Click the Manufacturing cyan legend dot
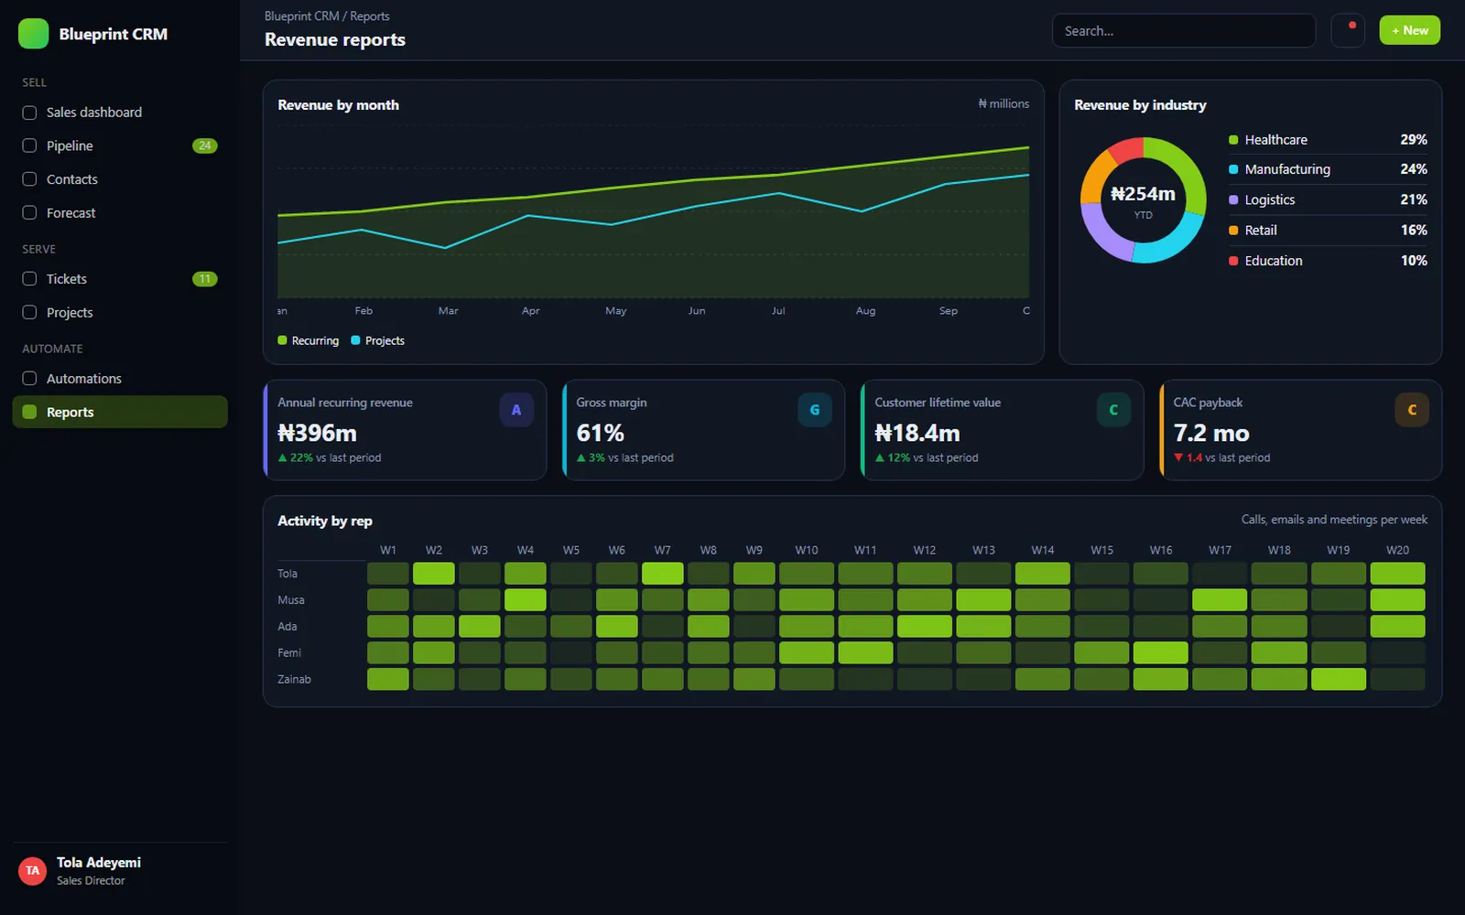 point(1233,169)
